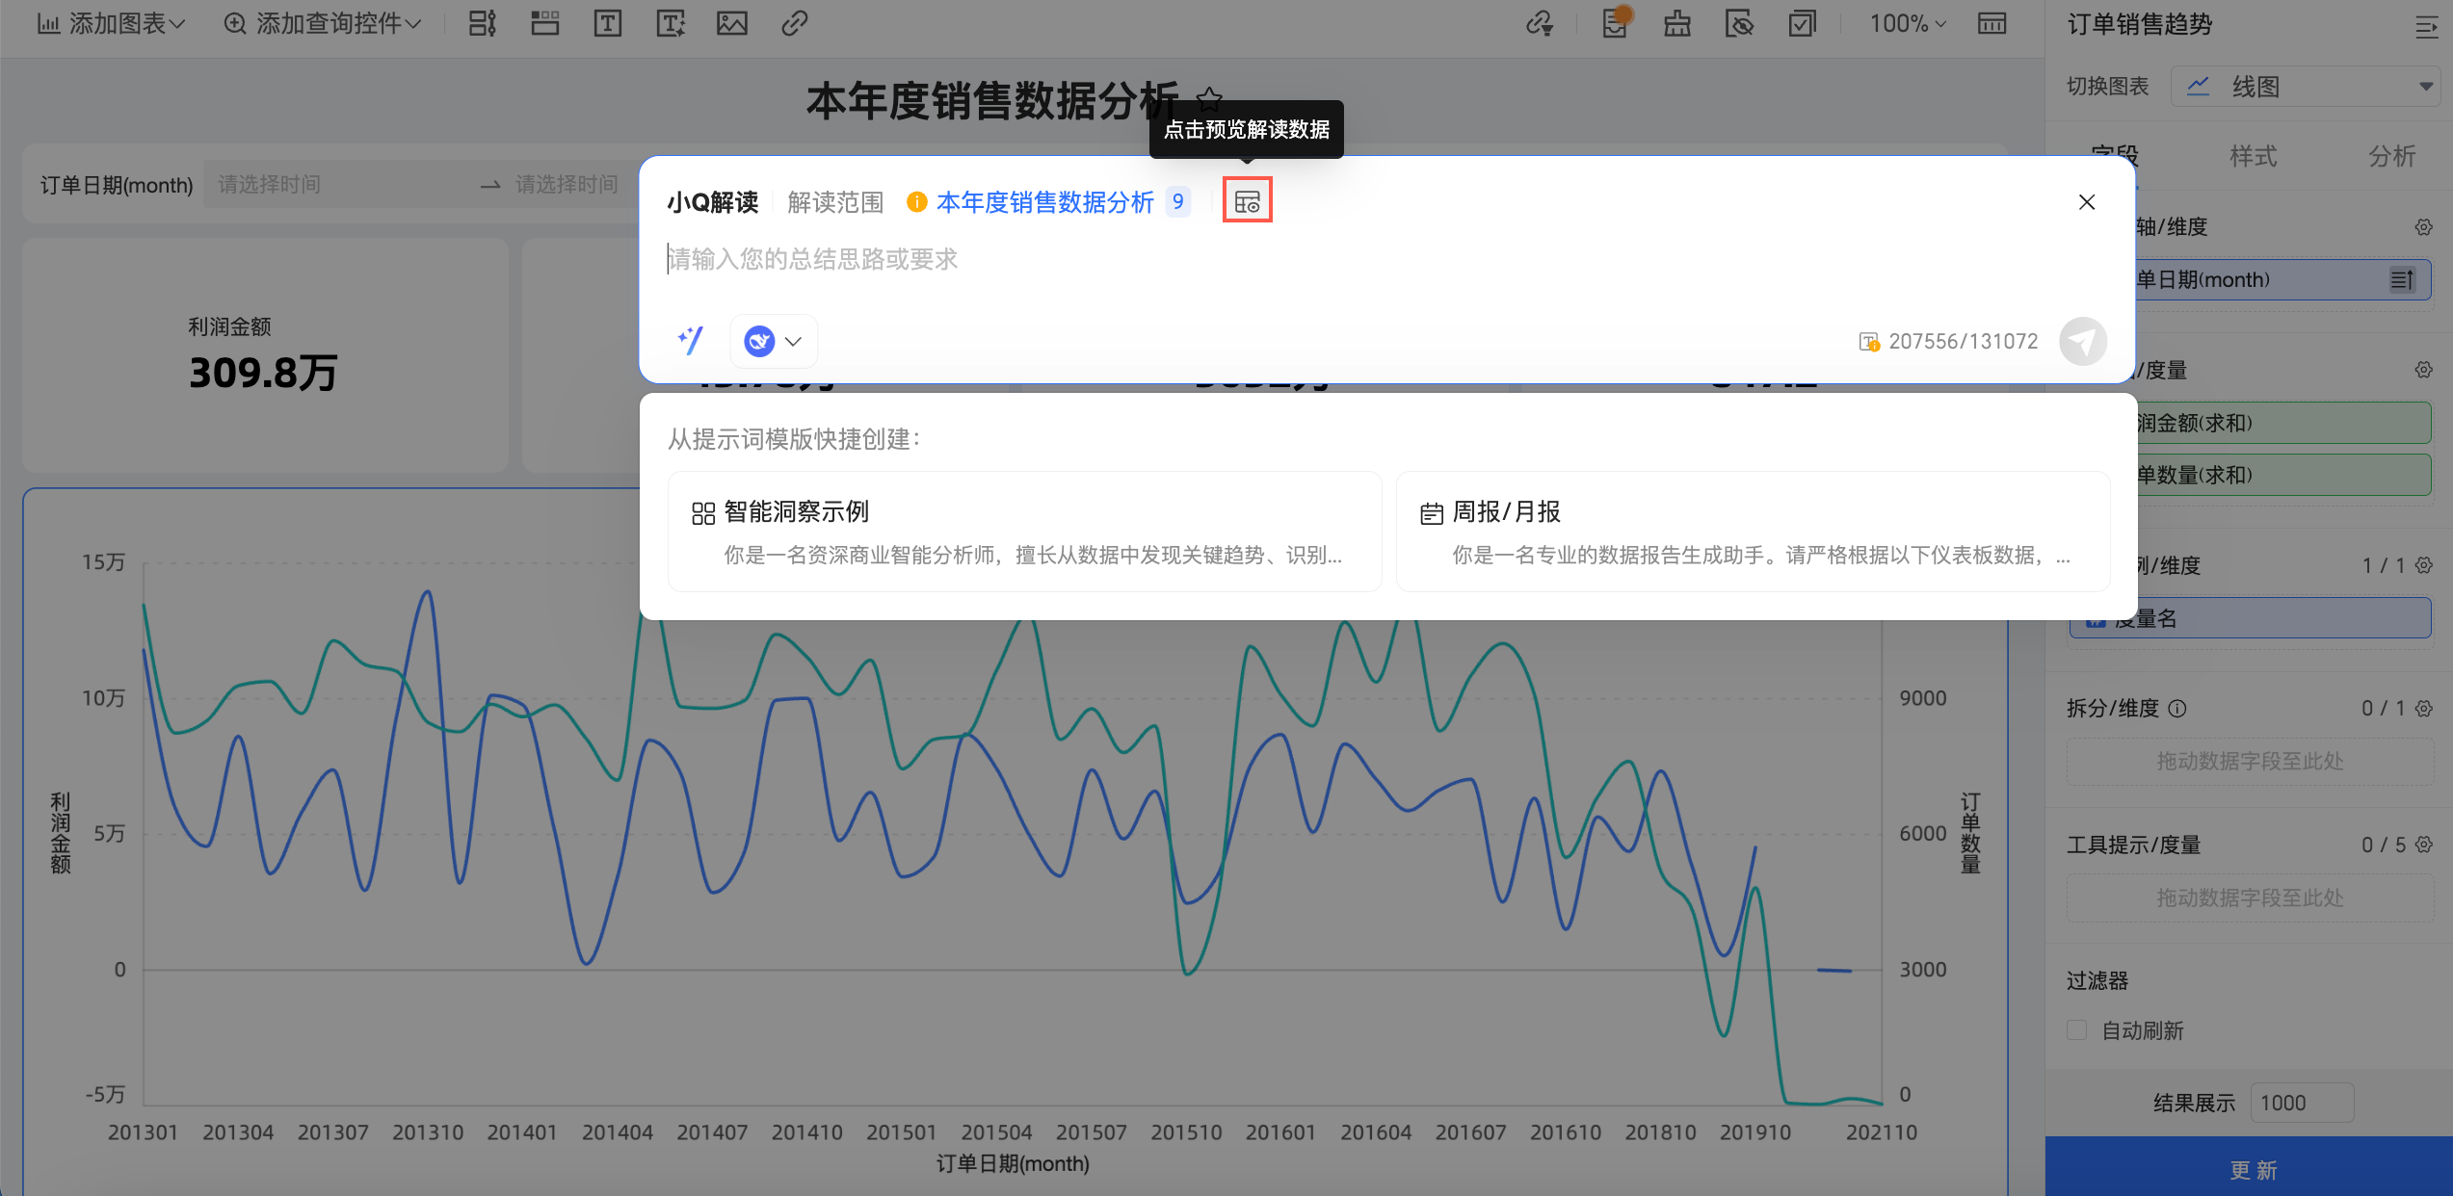This screenshot has width=2453, height=1196.
Task: Enable the 自动刷新 checkbox
Action: [x=2077, y=1030]
